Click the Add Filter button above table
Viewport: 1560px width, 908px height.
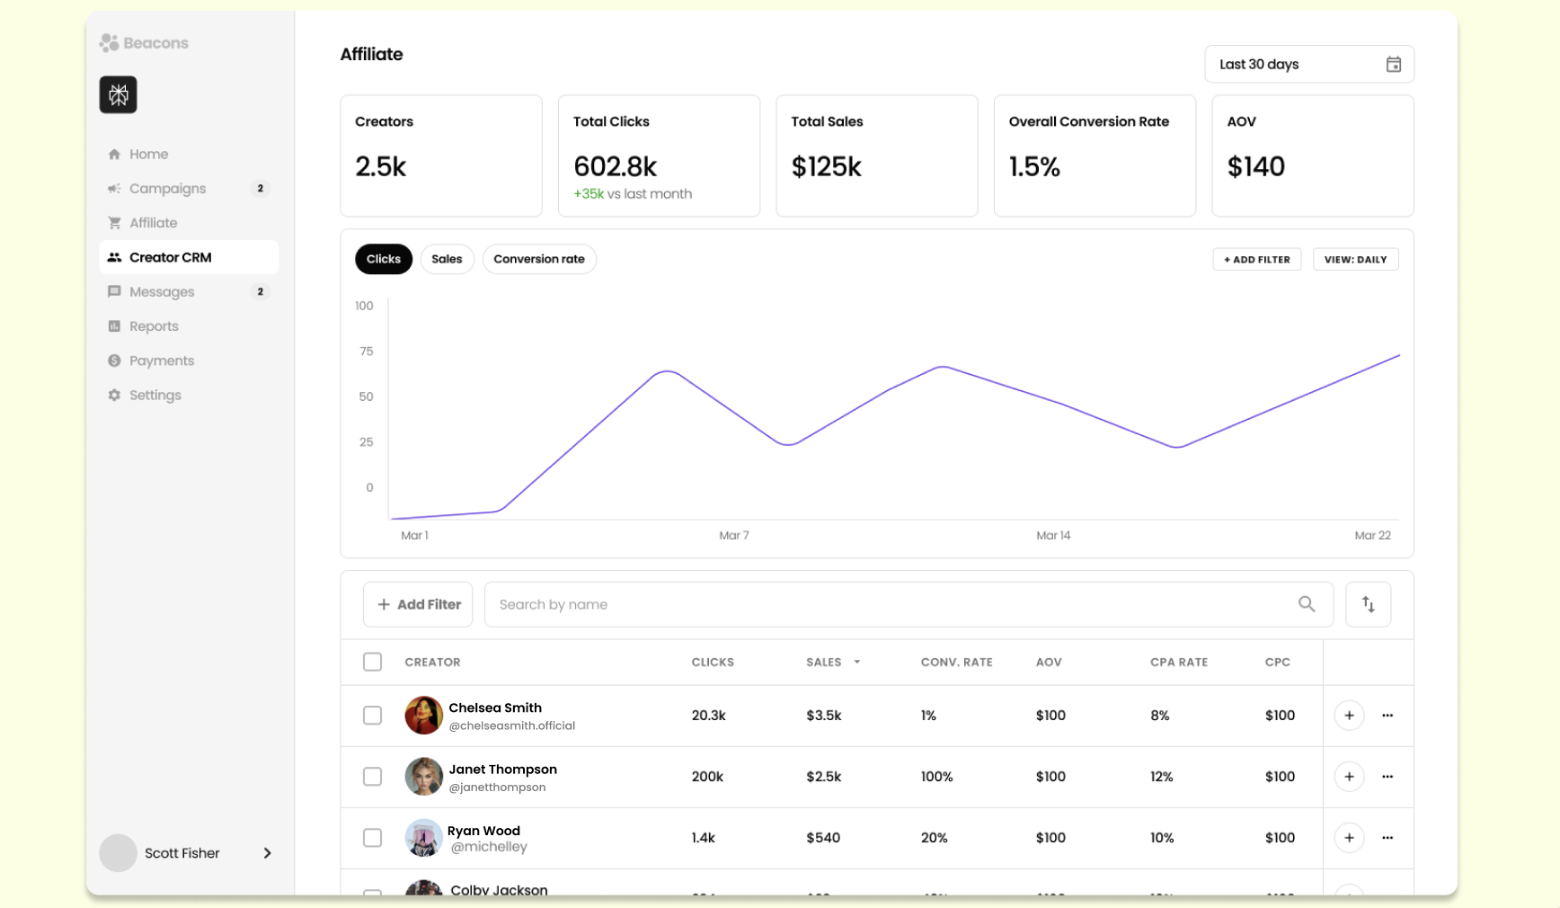click(418, 604)
